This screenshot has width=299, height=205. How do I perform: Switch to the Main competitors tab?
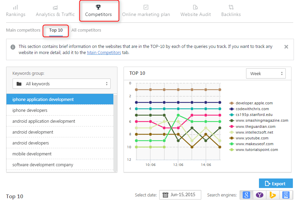tap(23, 30)
